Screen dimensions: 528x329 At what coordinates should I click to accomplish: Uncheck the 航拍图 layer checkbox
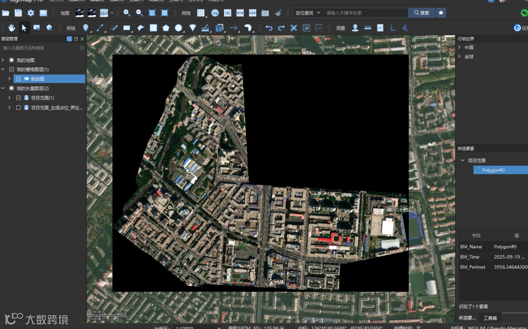(19, 79)
